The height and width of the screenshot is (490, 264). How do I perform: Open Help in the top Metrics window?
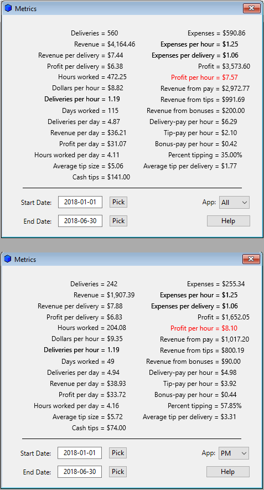click(x=229, y=221)
